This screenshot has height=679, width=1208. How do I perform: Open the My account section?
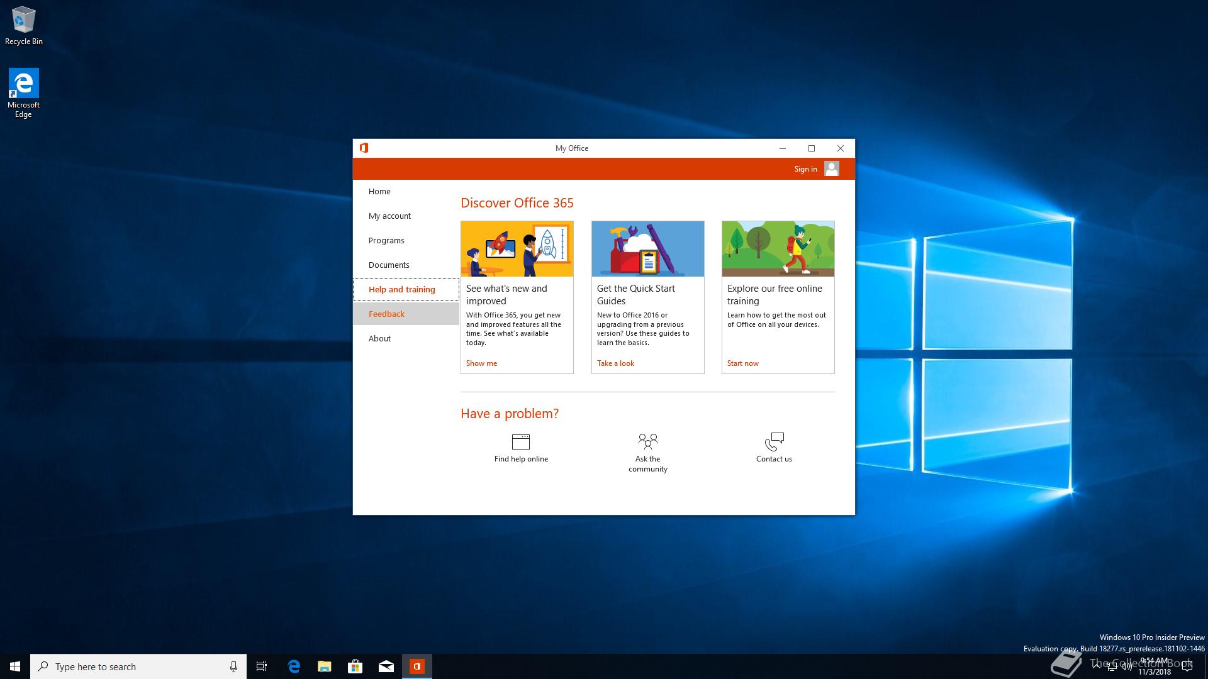389,216
